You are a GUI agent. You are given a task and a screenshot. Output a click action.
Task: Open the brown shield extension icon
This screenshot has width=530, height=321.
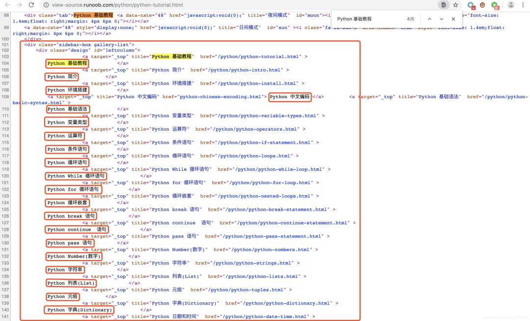click(482, 5)
